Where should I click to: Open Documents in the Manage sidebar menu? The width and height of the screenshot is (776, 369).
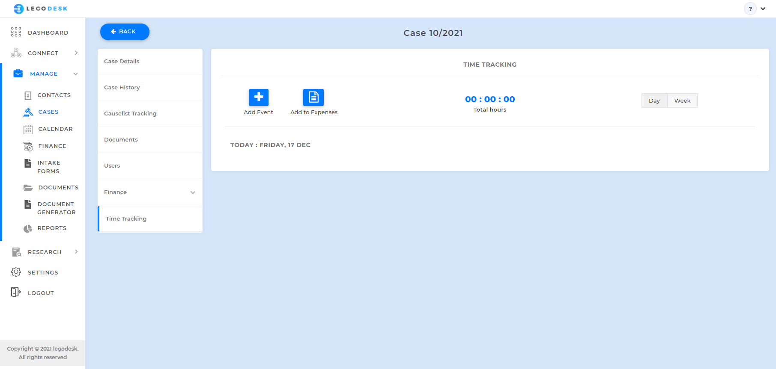(58, 187)
